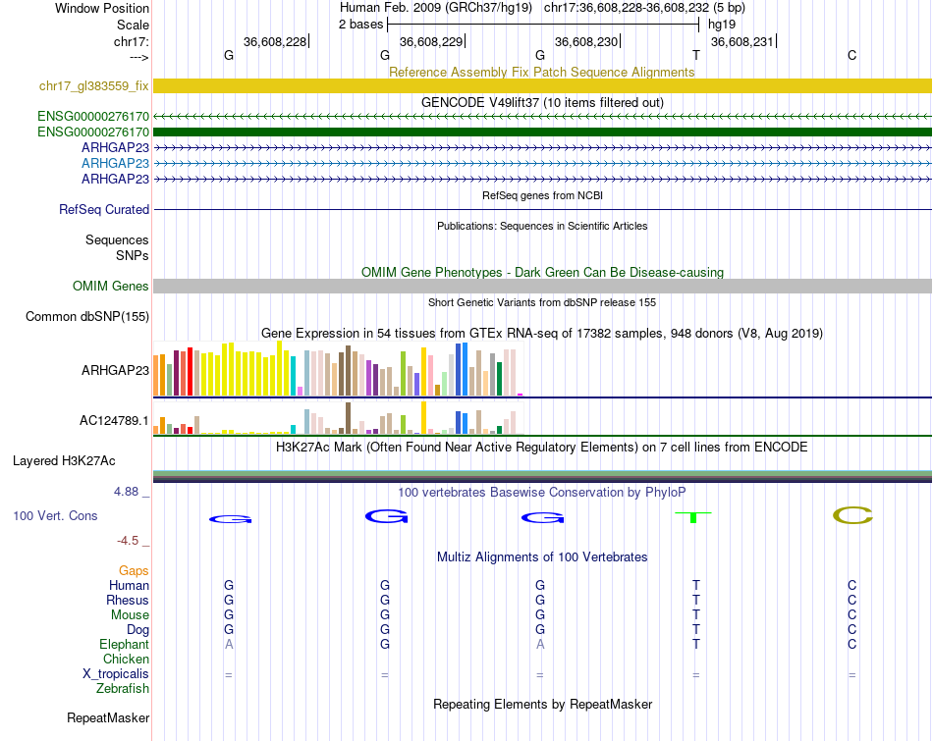Click the 2 bases scale bar
This screenshot has height=741, width=933.
click(543, 25)
